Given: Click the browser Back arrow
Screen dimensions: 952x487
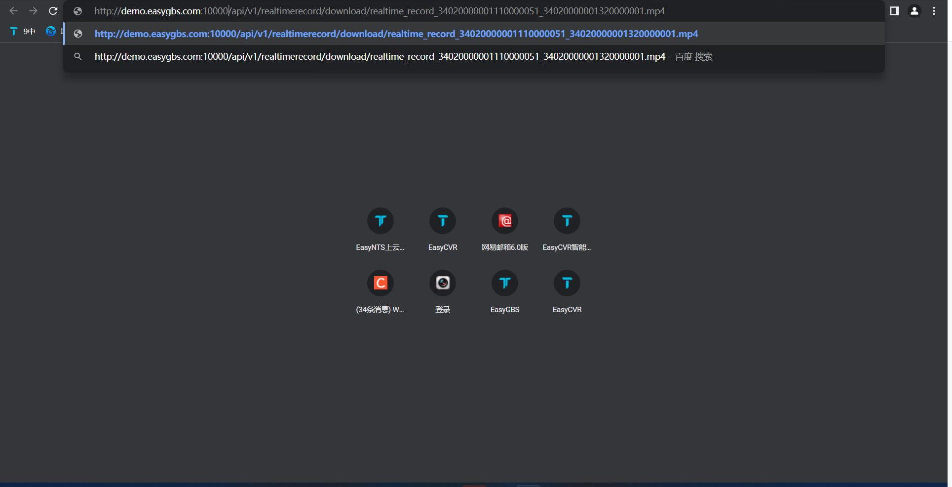Looking at the screenshot, I should [13, 11].
